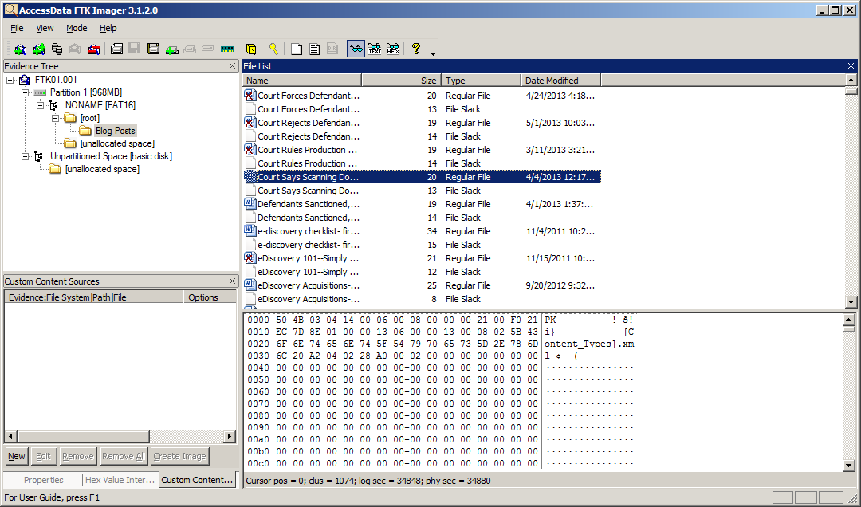Open Image Mounting from the toolbar

(57, 49)
